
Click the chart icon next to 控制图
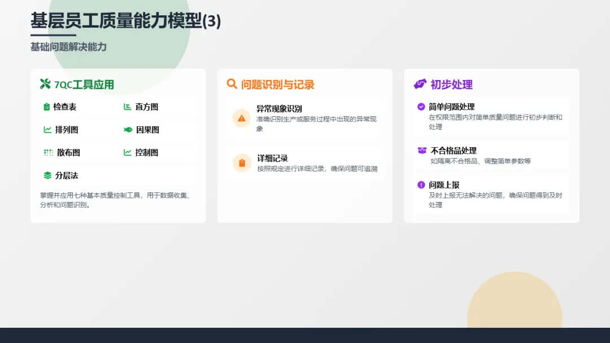pyautogui.click(x=127, y=153)
